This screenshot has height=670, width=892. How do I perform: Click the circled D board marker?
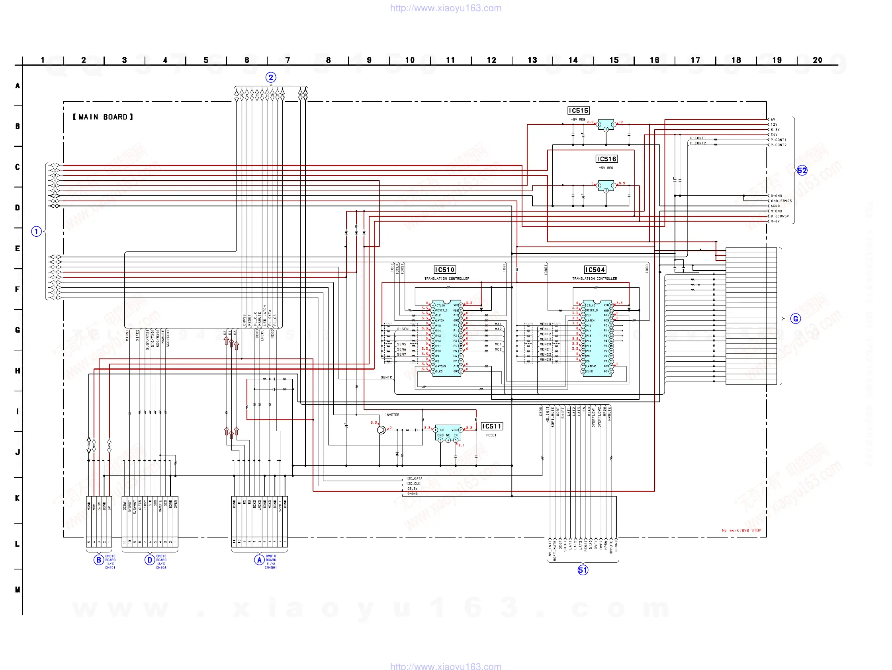150,560
